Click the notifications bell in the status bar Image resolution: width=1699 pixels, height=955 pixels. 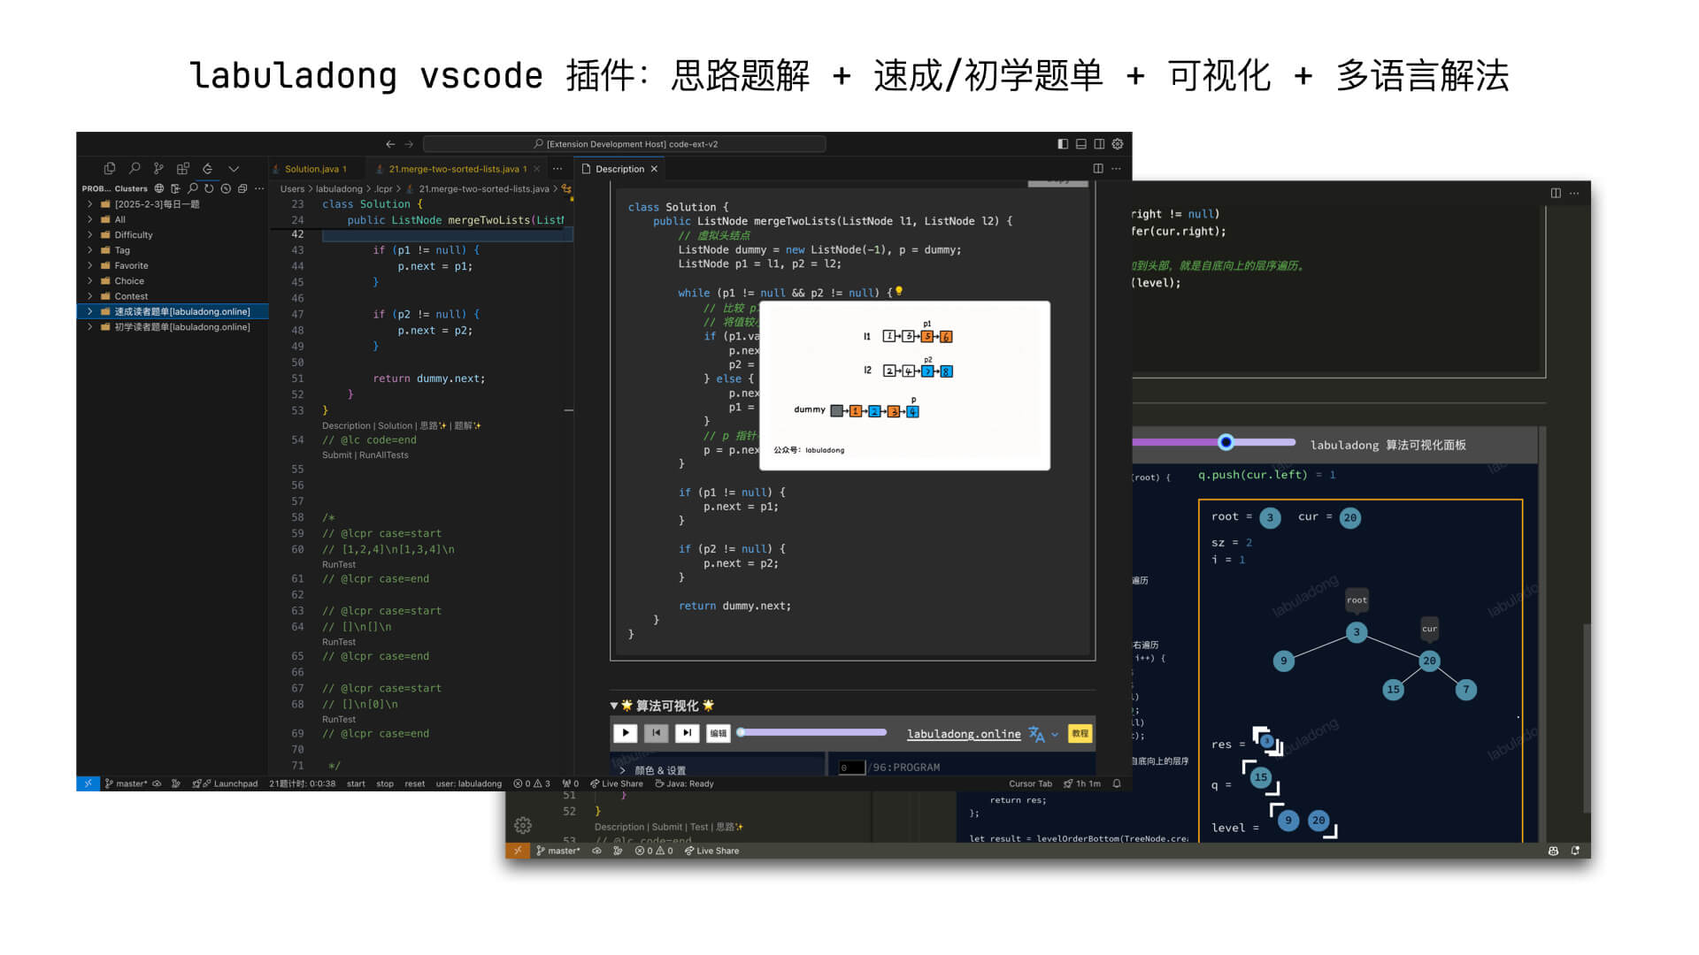tap(1117, 783)
